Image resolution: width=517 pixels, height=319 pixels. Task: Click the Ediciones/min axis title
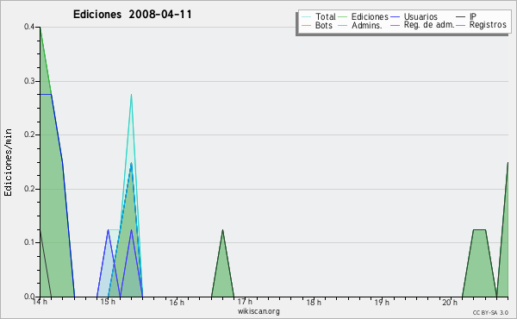(x=8, y=162)
